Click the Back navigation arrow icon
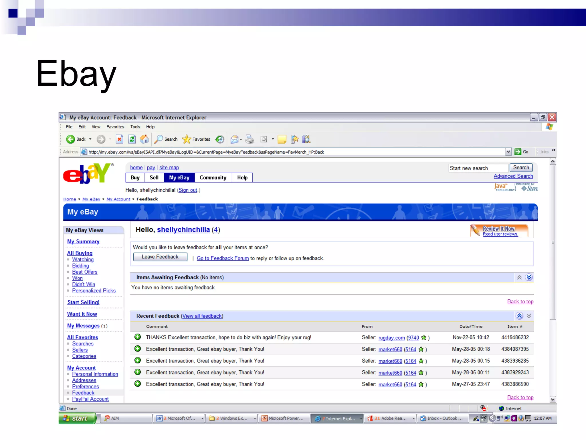 pyautogui.click(x=70, y=139)
